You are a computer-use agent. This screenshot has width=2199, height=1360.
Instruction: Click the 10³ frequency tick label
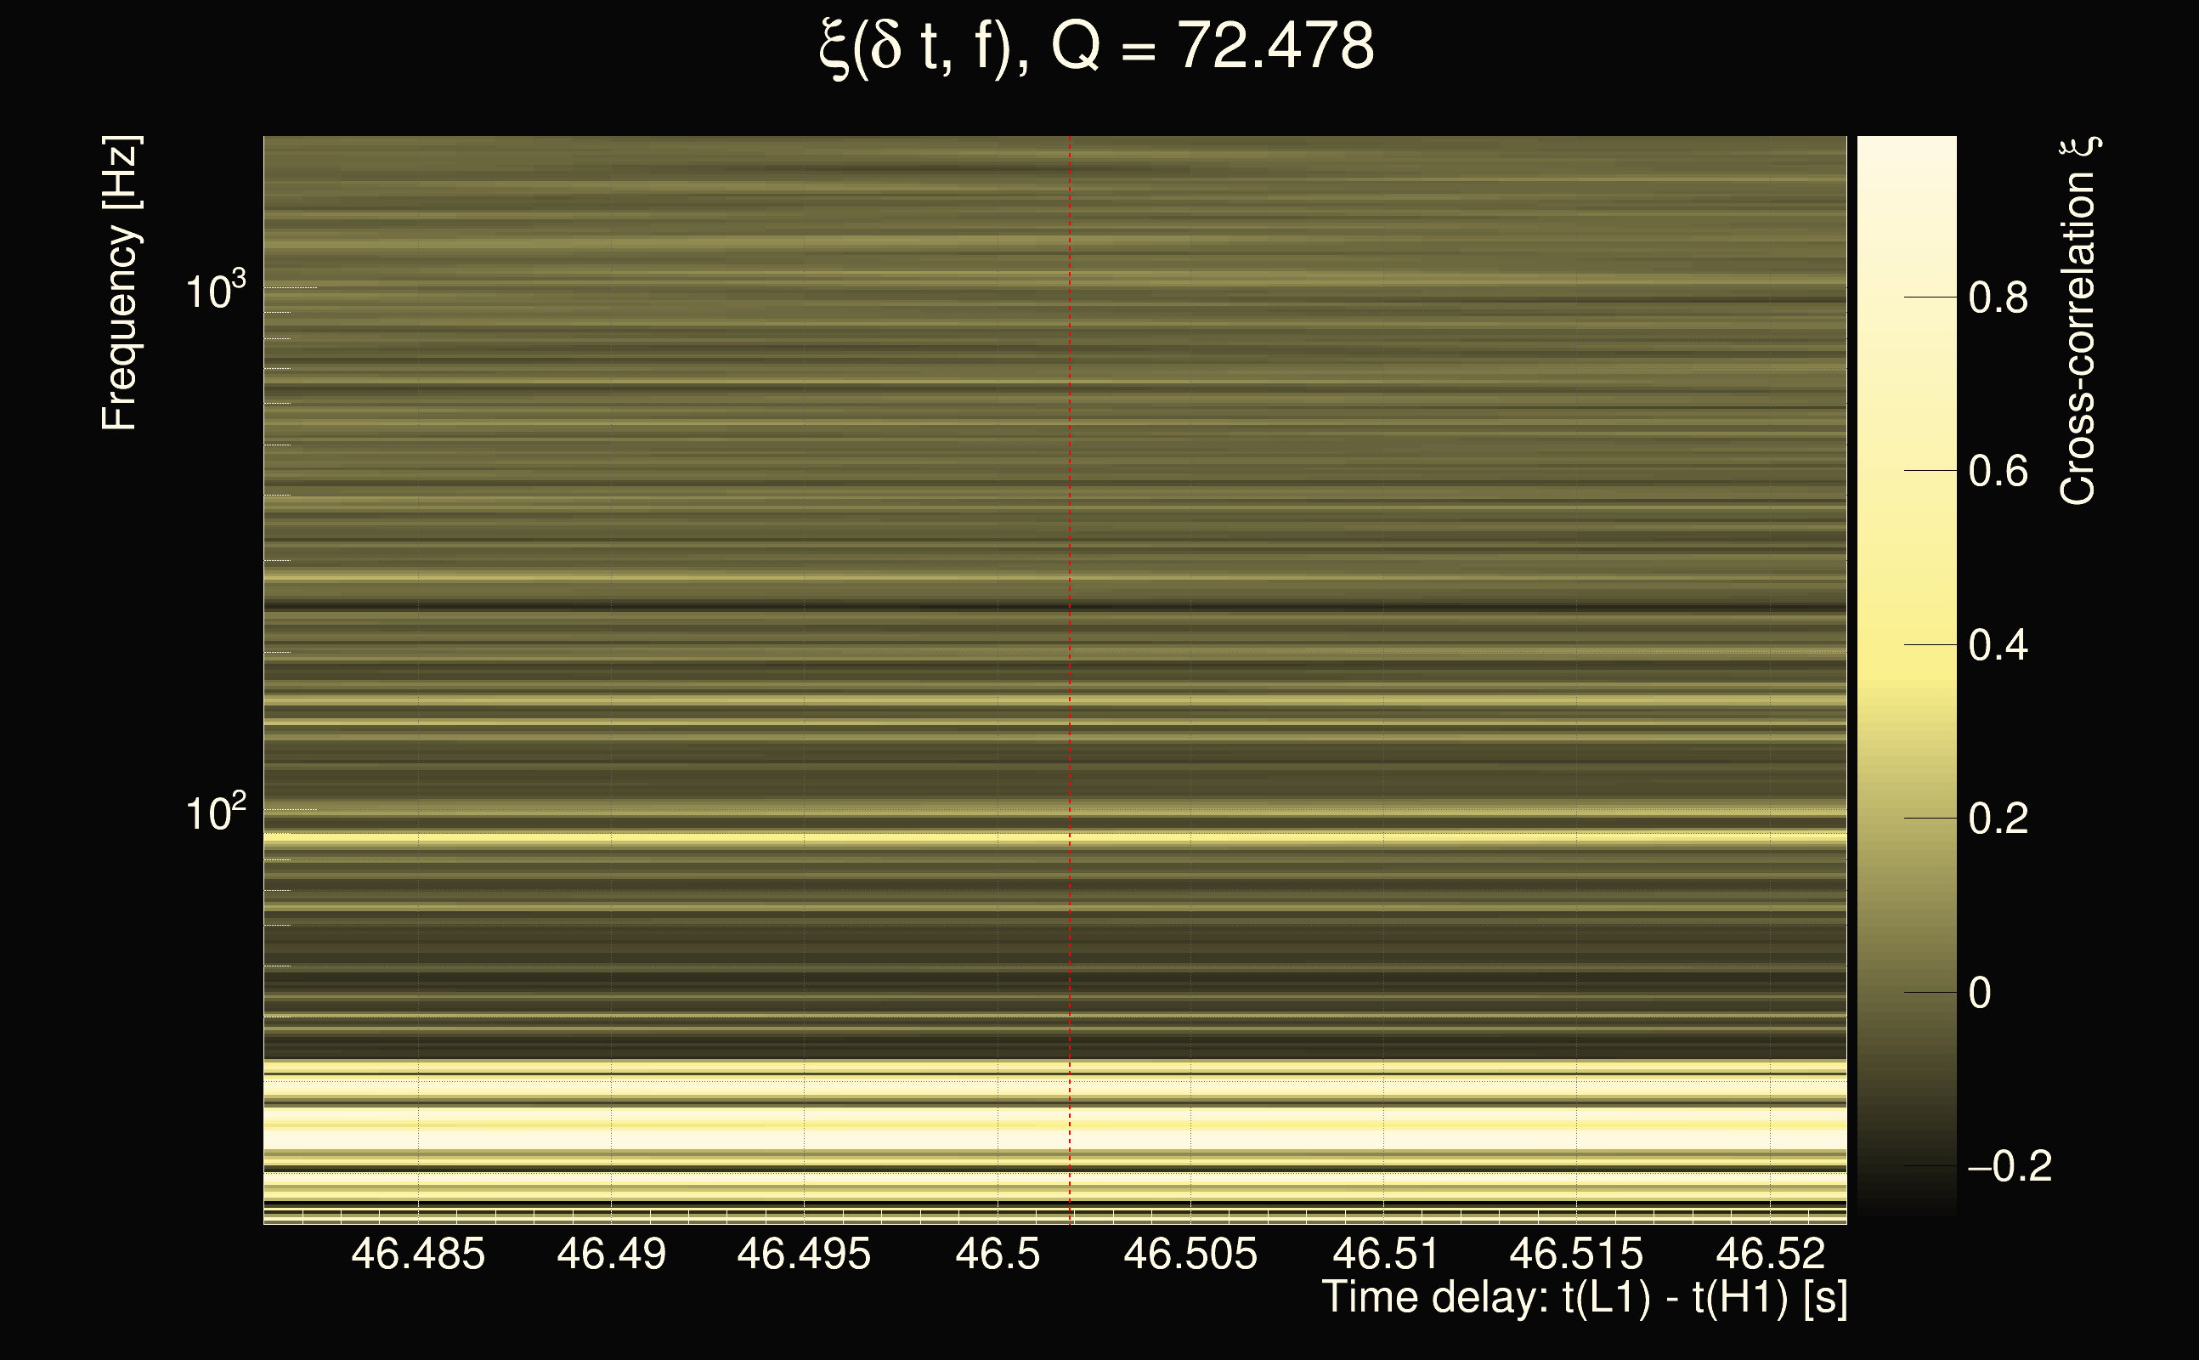pos(216,291)
